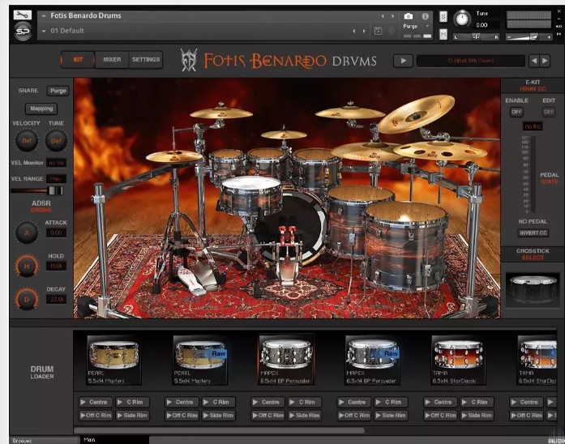The width and height of the screenshot is (565, 444).
Task: Audition Off C Rim of raw Mapex snare
Action: click(354, 415)
